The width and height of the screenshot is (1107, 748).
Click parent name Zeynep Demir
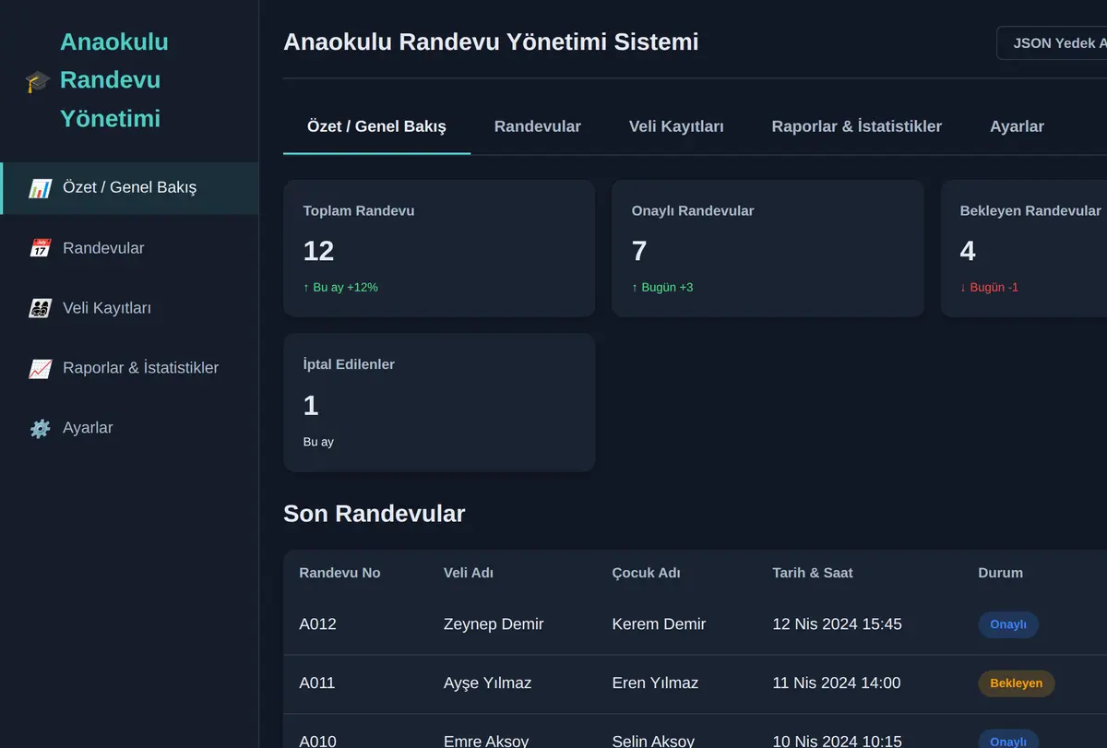(494, 624)
